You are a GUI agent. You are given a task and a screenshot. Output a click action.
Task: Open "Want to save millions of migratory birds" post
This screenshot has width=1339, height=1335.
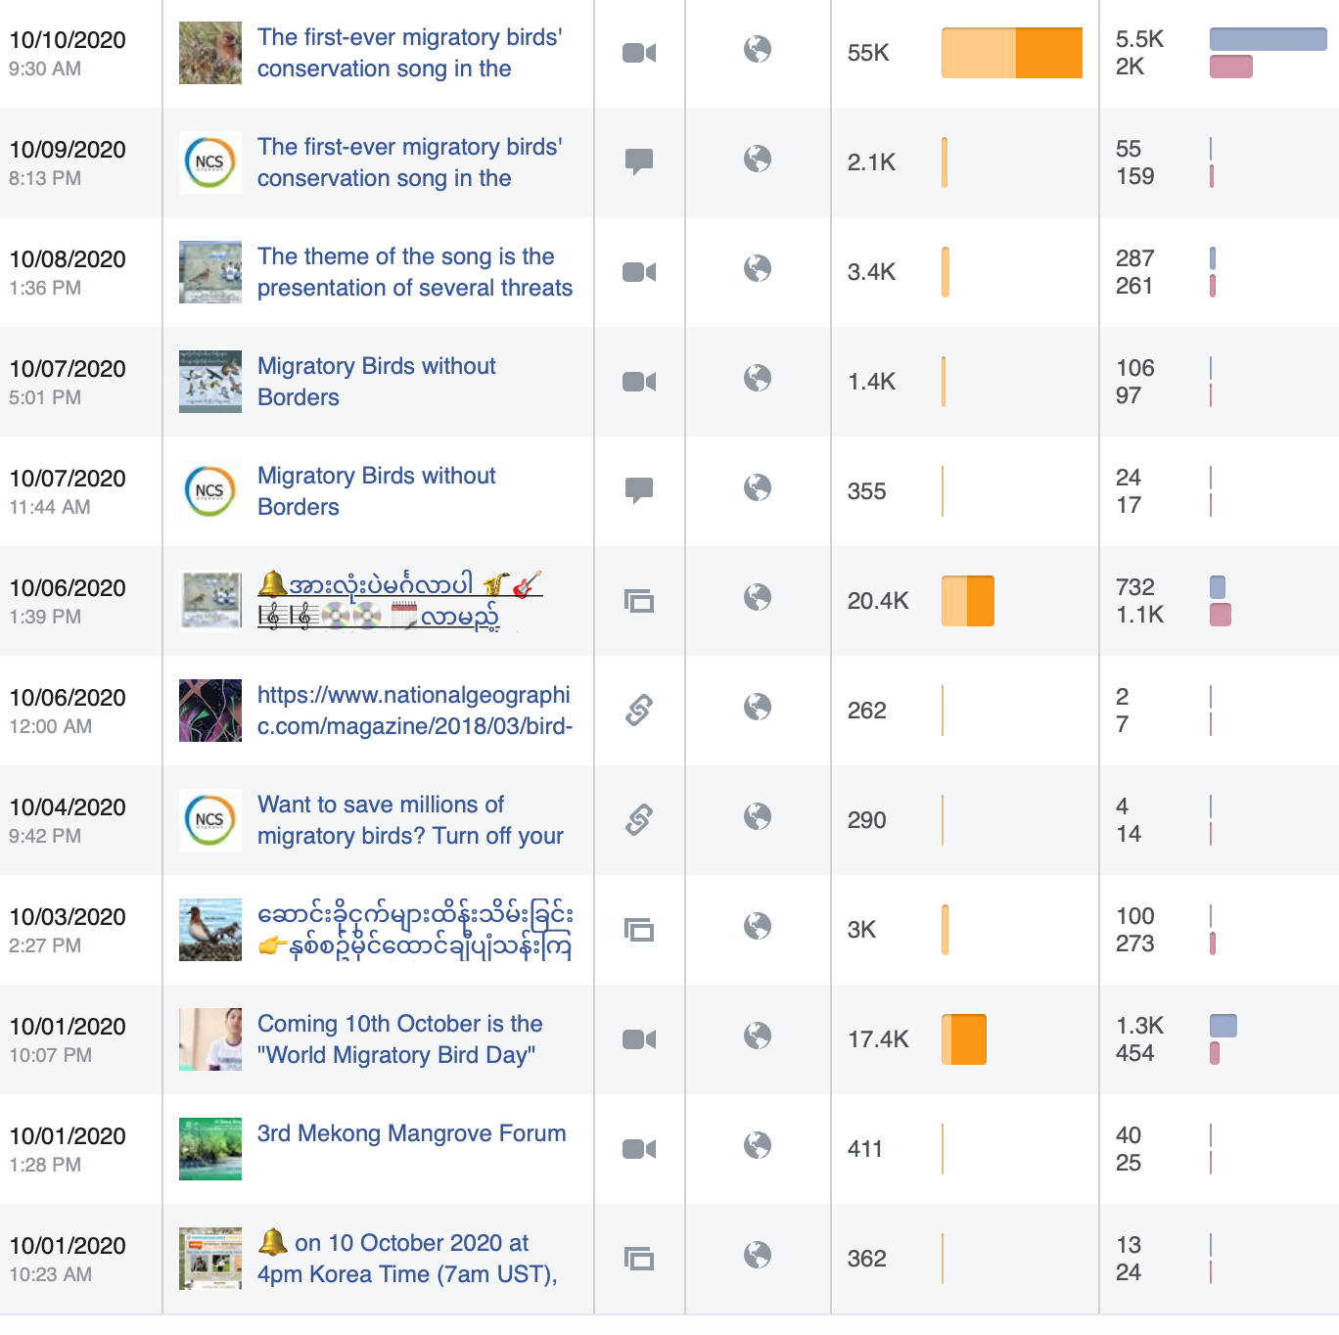point(409,820)
